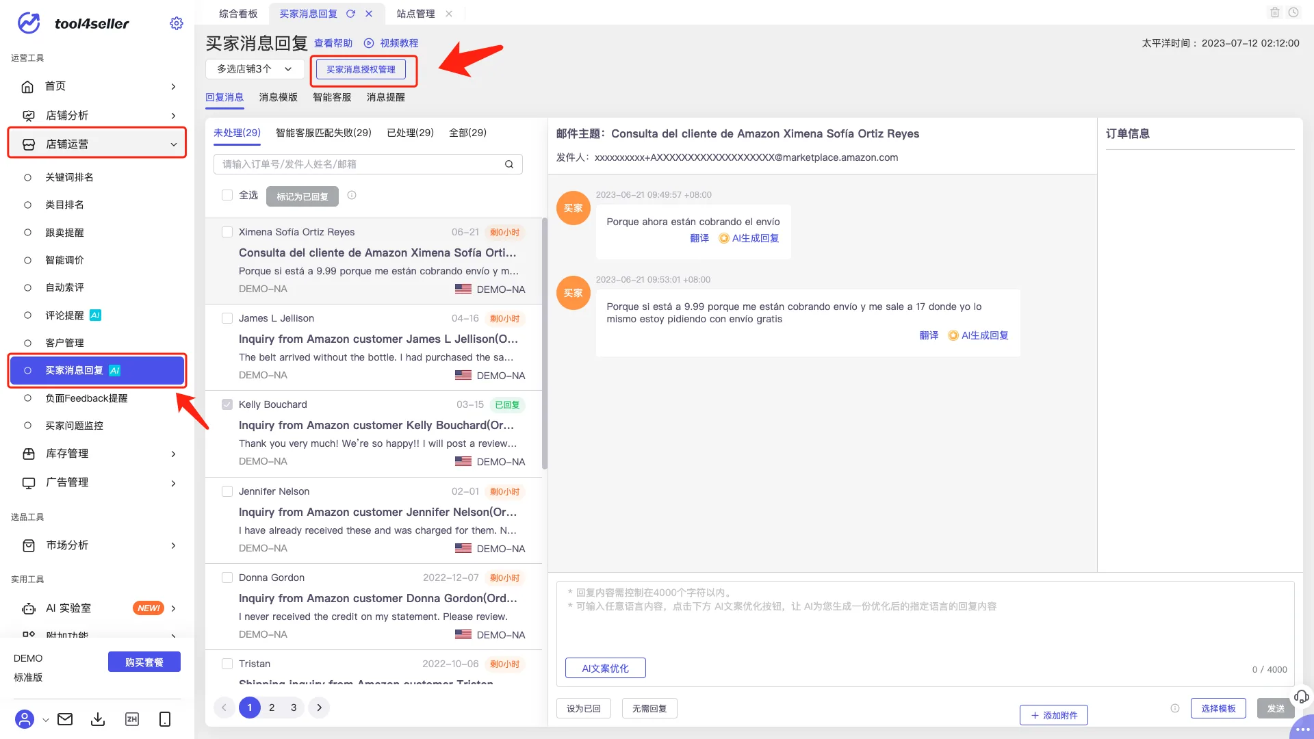The image size is (1314, 739).
Task: Switch to the 综合看板 tab
Action: (238, 14)
